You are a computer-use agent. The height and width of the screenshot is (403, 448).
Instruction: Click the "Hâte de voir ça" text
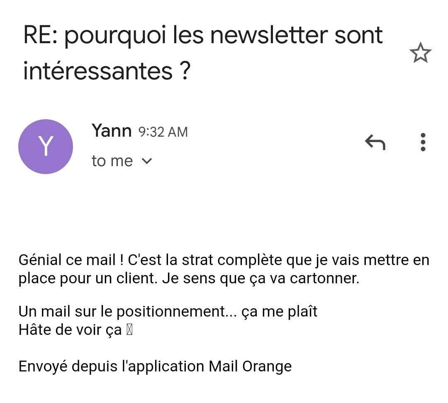[x=70, y=330]
